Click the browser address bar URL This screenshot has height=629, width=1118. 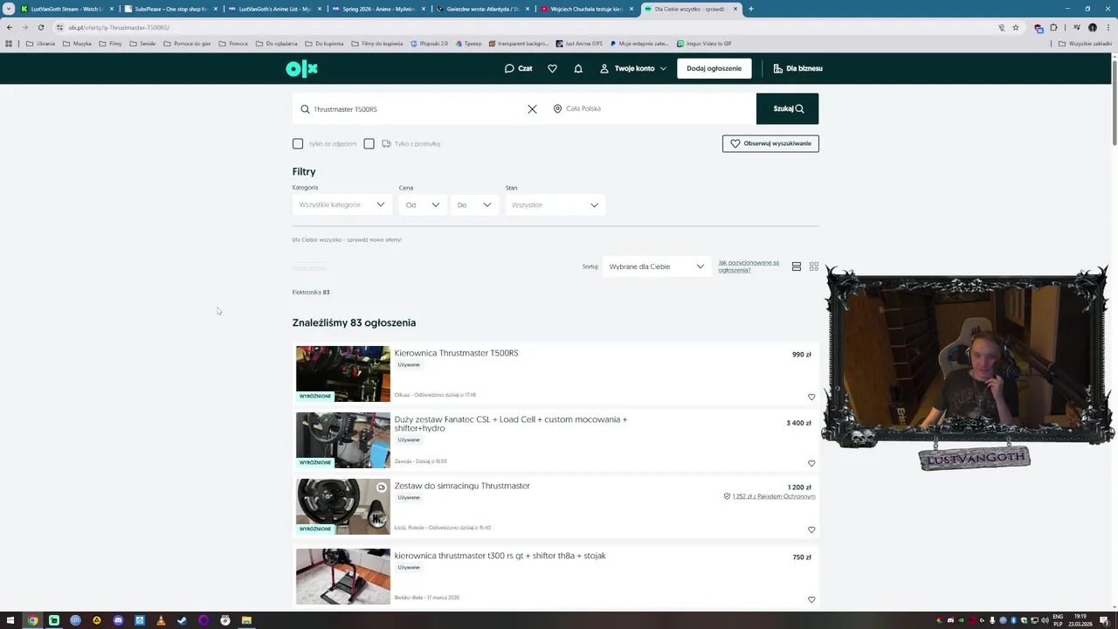[x=119, y=27]
